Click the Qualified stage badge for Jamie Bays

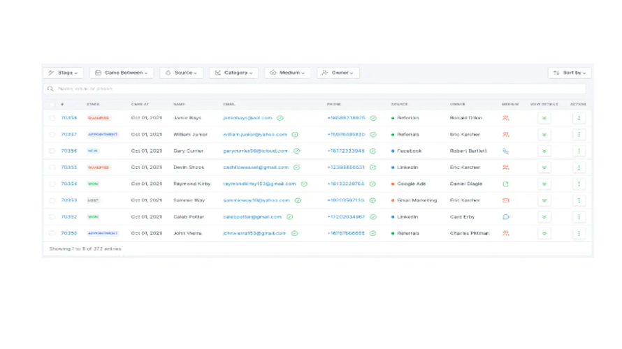tap(99, 118)
